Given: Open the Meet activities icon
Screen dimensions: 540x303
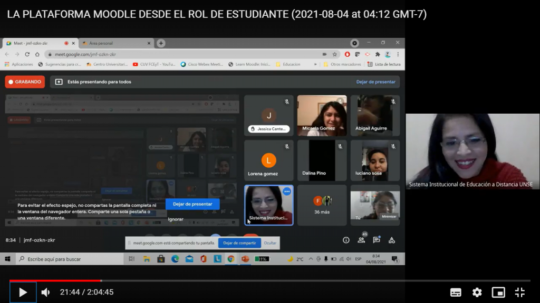Looking at the screenshot, I should 392,240.
